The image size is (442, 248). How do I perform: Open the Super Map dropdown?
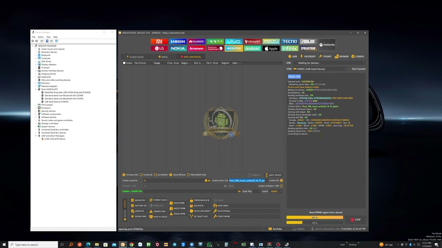point(257,191)
